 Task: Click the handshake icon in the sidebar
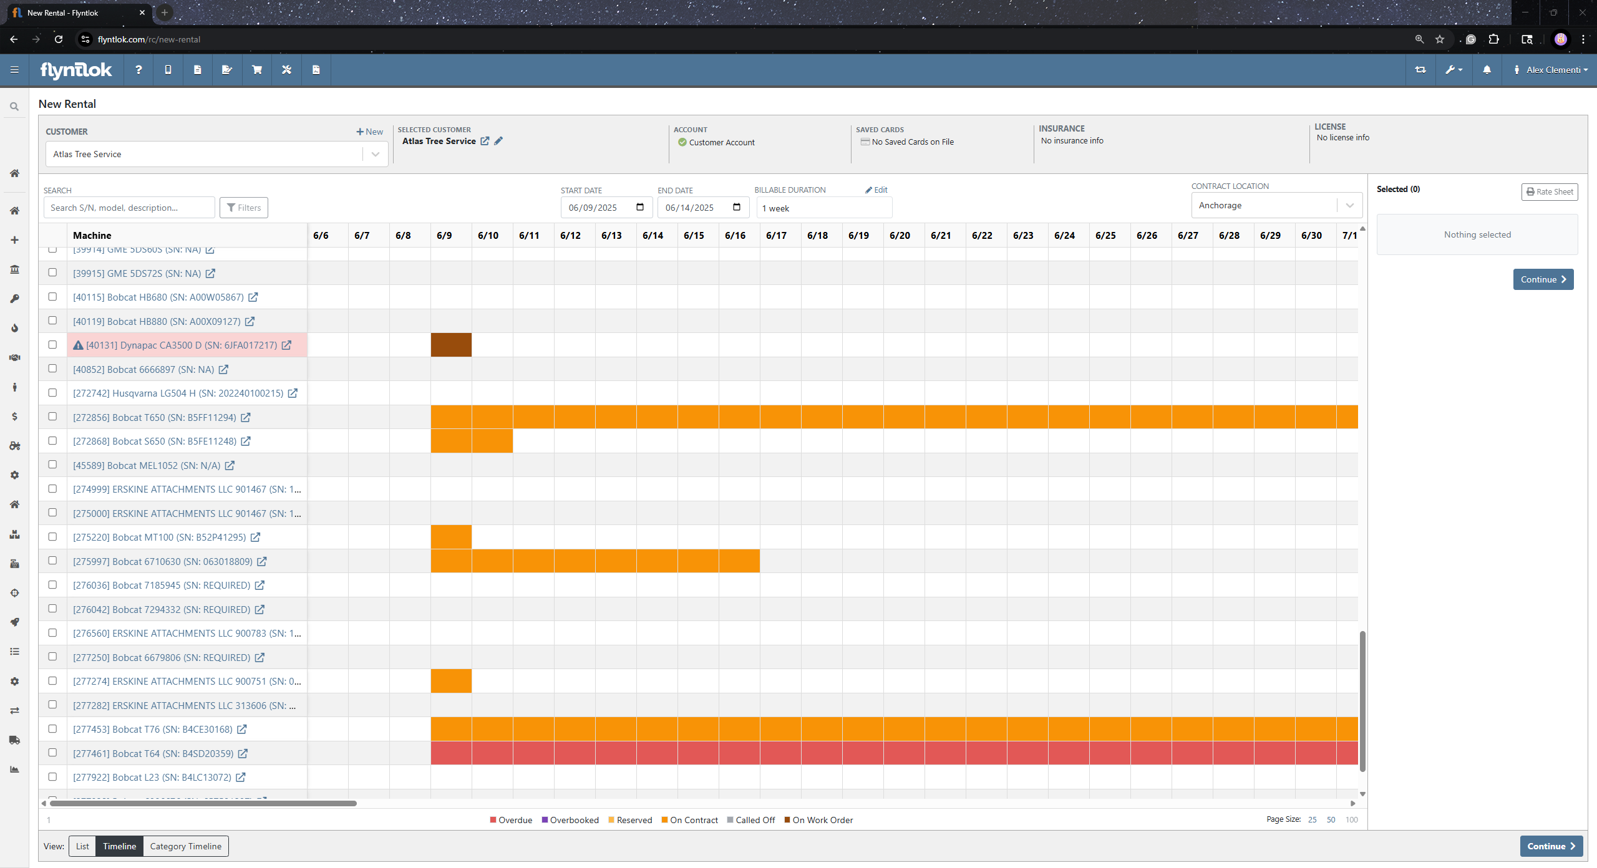[14, 357]
